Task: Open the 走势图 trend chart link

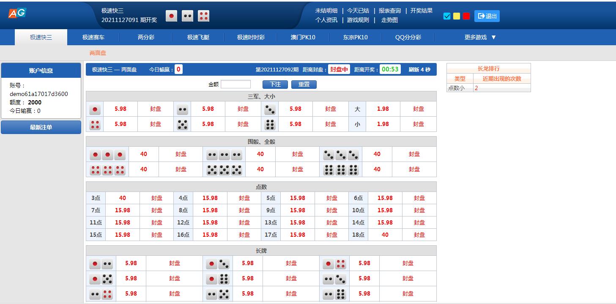Action: tap(389, 20)
